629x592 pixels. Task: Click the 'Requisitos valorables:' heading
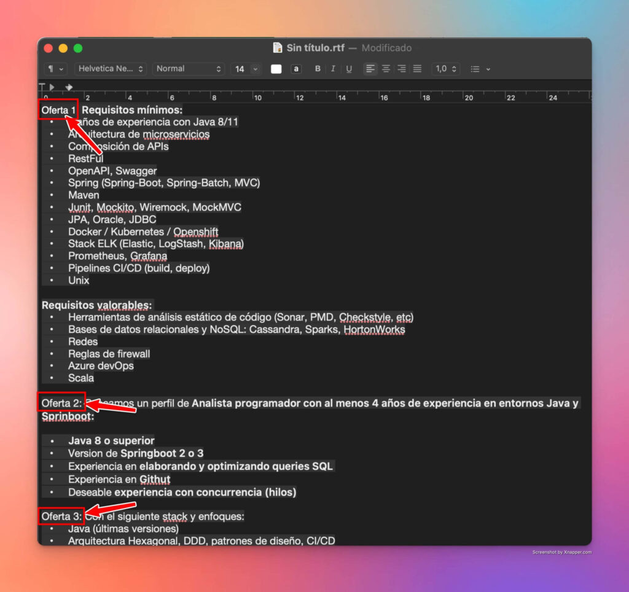tap(96, 305)
